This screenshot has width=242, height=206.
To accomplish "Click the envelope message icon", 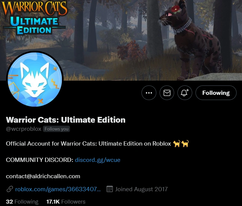I will [167, 93].
